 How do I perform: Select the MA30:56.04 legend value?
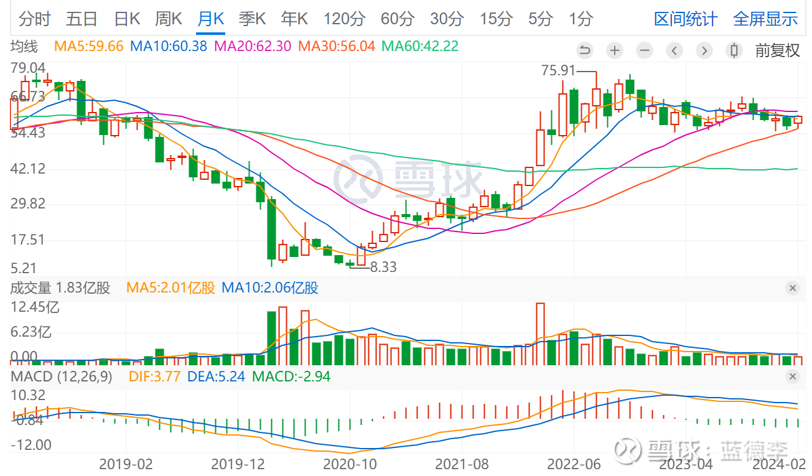click(x=337, y=46)
